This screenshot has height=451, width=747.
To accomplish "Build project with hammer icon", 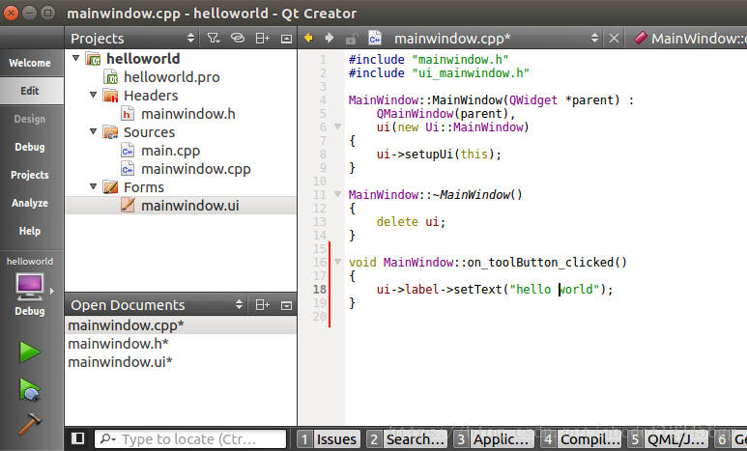I will (30, 423).
